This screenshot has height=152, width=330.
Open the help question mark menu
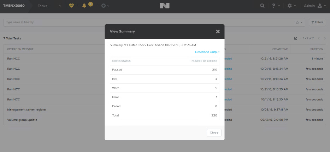(274, 6)
